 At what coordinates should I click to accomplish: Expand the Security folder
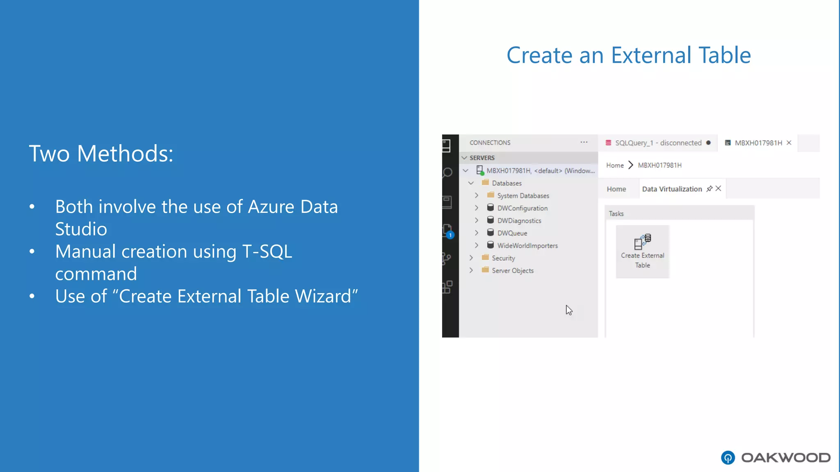pos(471,258)
